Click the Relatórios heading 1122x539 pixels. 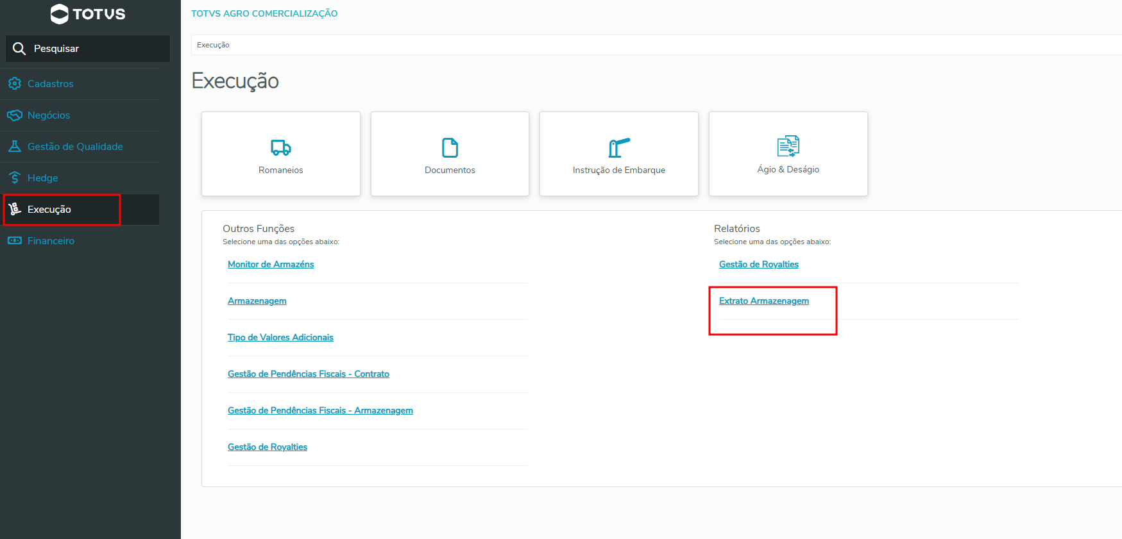pyautogui.click(x=737, y=228)
